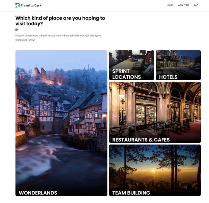This screenshot has height=203, width=209.
Task: Open the Restaurants & Cafes storefront card
Action: pyautogui.click(x=155, y=112)
